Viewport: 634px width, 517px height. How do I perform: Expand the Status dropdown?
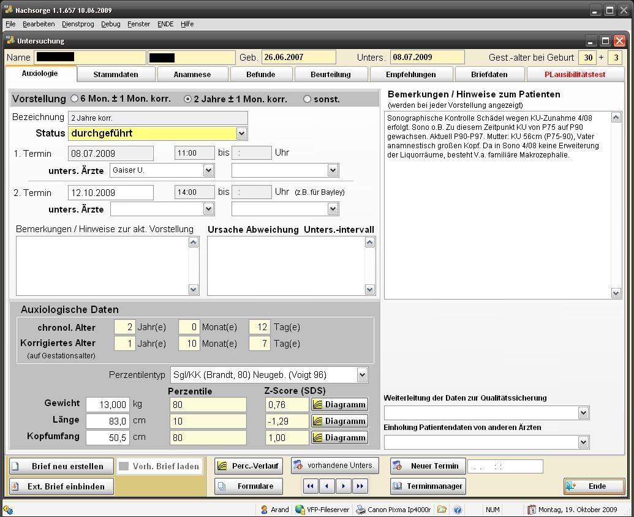coord(241,134)
